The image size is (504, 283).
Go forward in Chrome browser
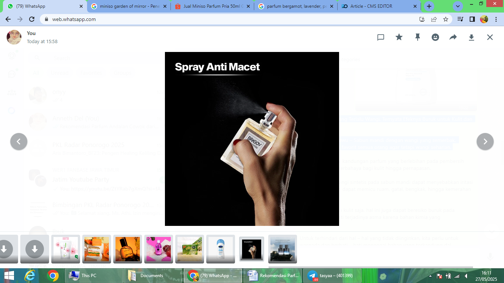(20, 19)
